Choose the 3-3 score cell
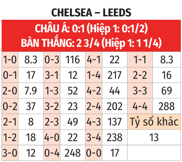Viewport: 182px width, 162px height. (140, 91)
